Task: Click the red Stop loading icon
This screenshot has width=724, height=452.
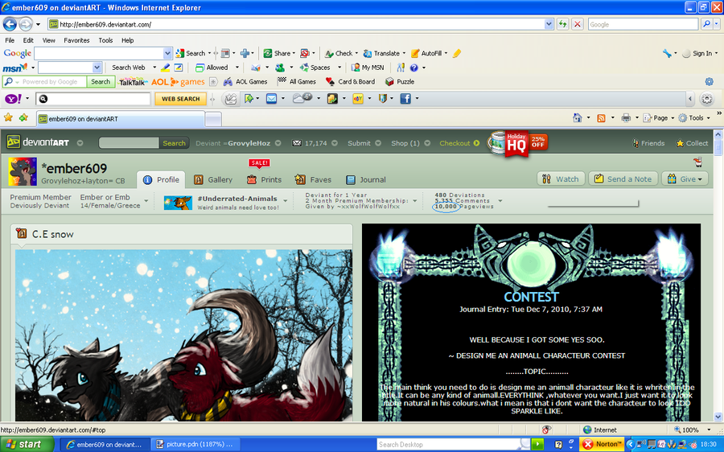Action: pos(577,24)
